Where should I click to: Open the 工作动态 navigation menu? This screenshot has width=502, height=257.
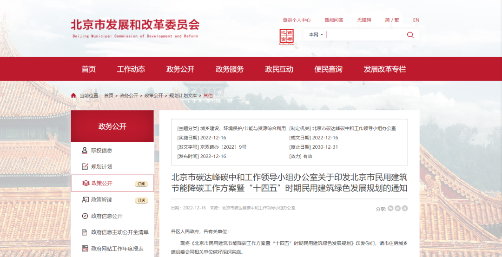click(131, 69)
